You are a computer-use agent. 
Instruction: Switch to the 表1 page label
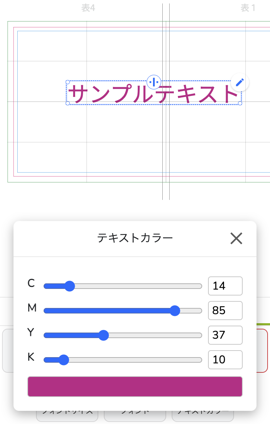tap(248, 8)
